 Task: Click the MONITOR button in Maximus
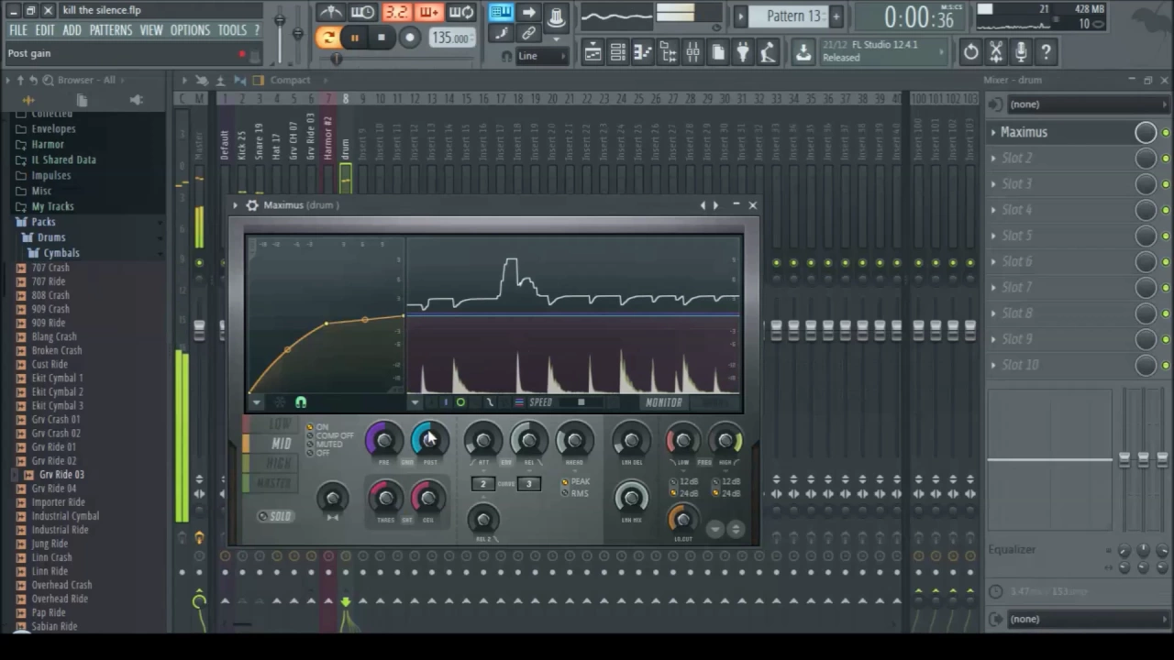[663, 402]
